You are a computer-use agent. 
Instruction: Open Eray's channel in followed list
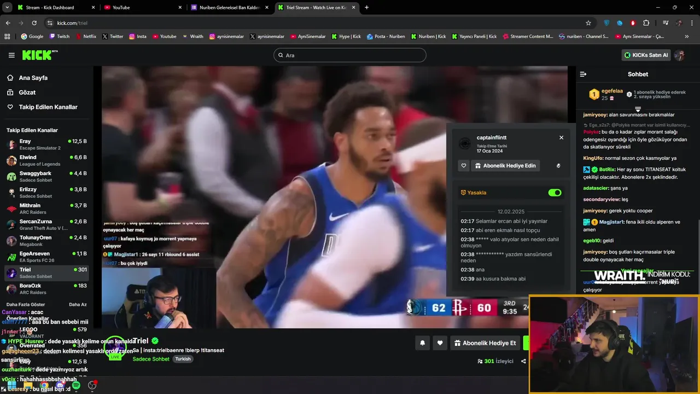click(46, 144)
